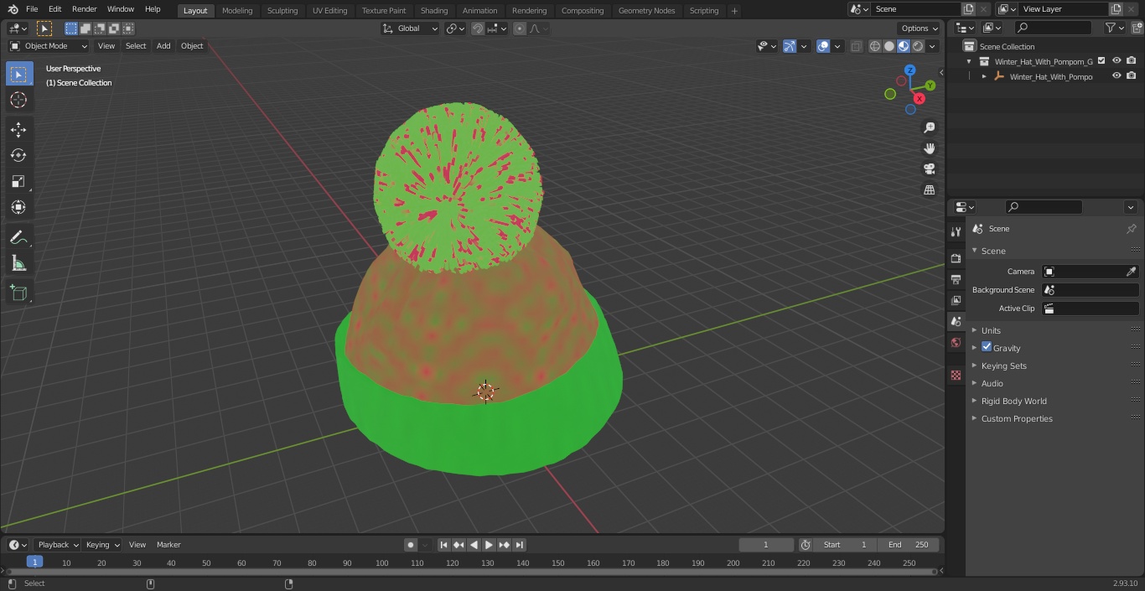The image size is (1145, 591).
Task: Open viewport shading options dropdown arrow
Action: pos(932,46)
